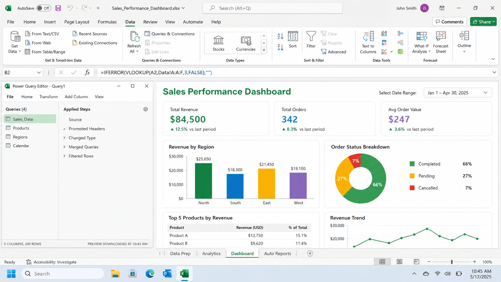This screenshot has width=501, height=282.
Task: Switch to the Analytics sheet
Action: coord(211,254)
